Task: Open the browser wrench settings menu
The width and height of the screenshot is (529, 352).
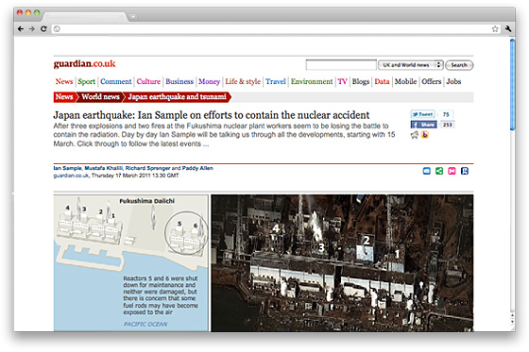Action: [508, 29]
